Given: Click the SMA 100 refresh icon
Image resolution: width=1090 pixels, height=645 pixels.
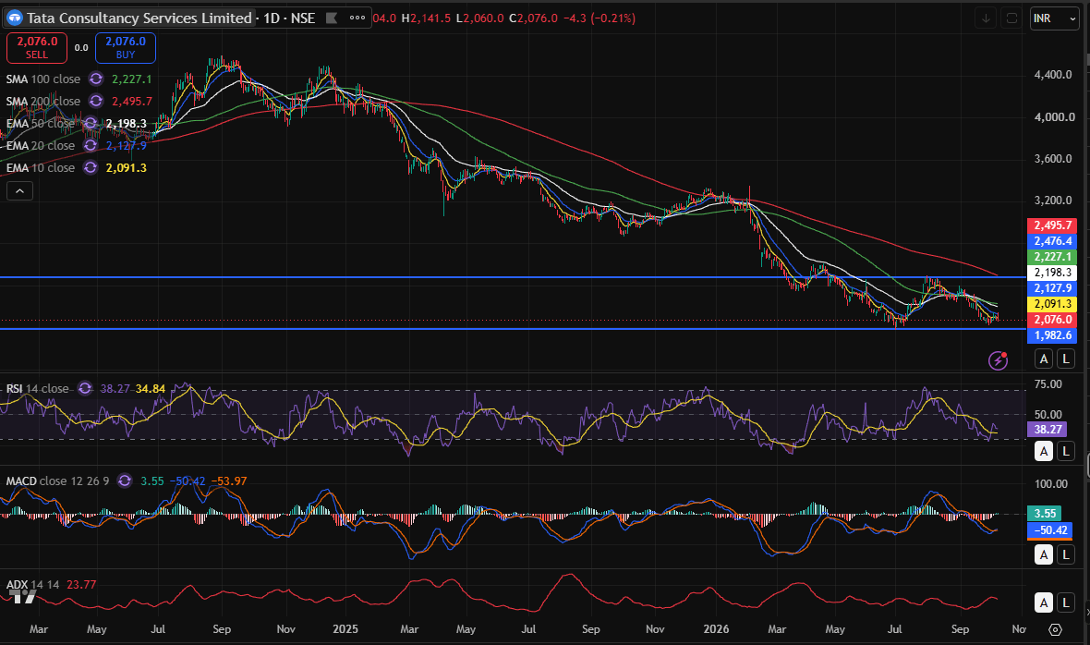Looking at the screenshot, I should coord(96,79).
